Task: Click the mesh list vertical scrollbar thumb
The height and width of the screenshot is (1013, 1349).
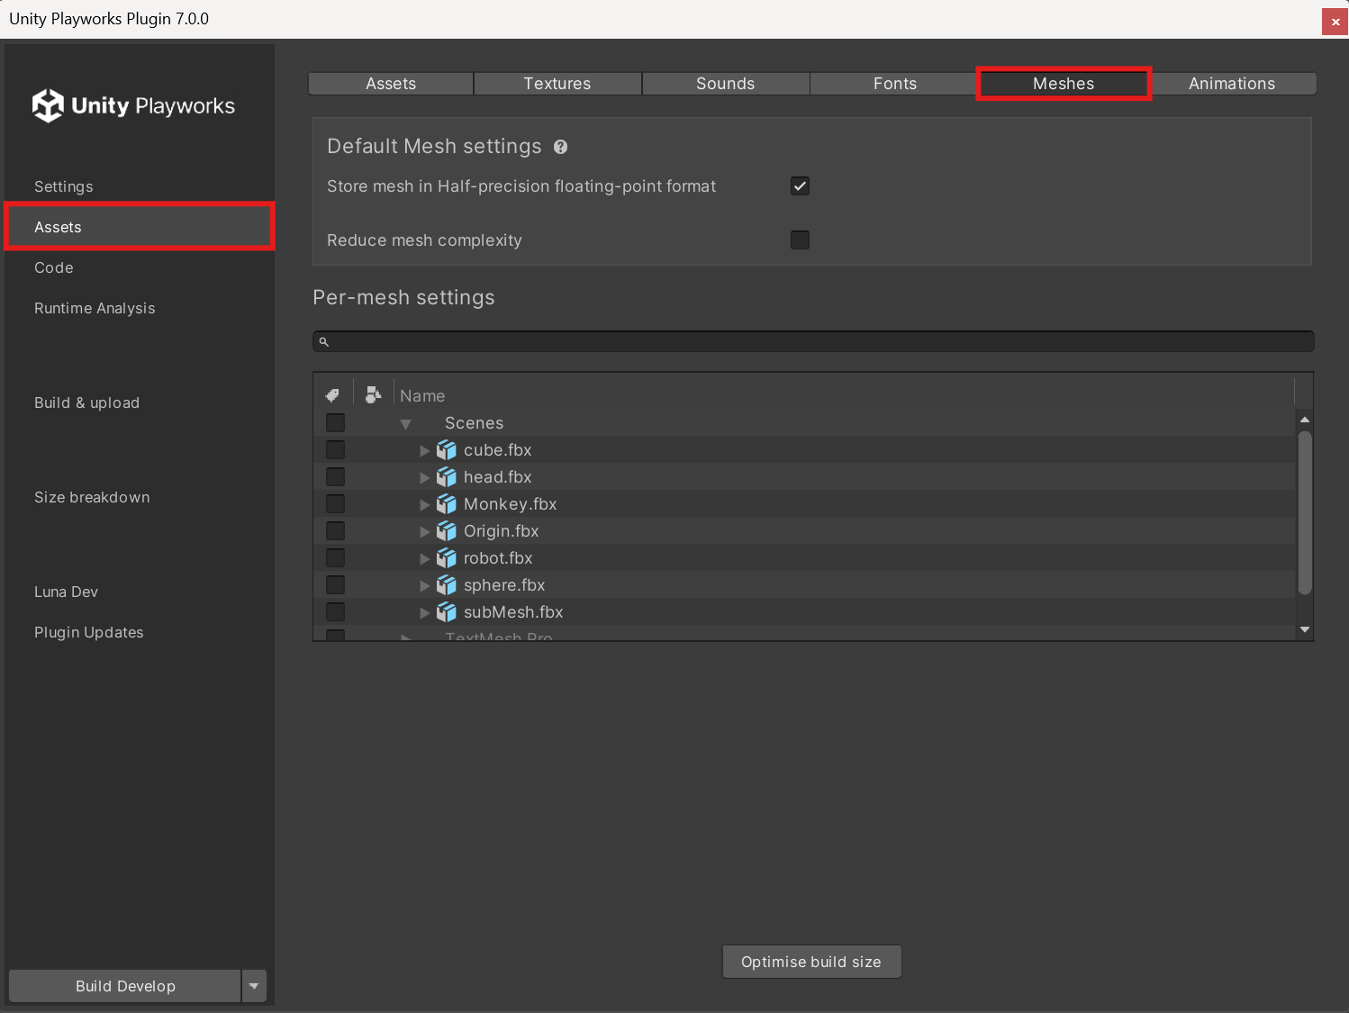Action: 1304,513
